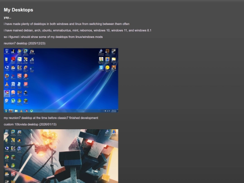
Task: Click caption 'custom 10tovista desktop (2026/01/13)'
Action: coord(30,125)
